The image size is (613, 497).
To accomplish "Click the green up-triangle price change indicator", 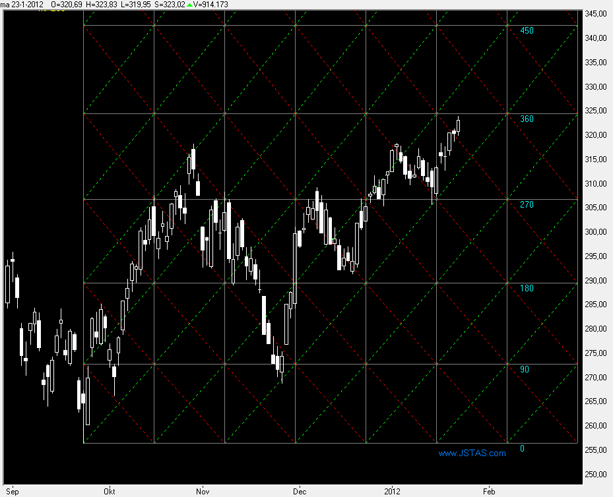I will coord(189,5).
